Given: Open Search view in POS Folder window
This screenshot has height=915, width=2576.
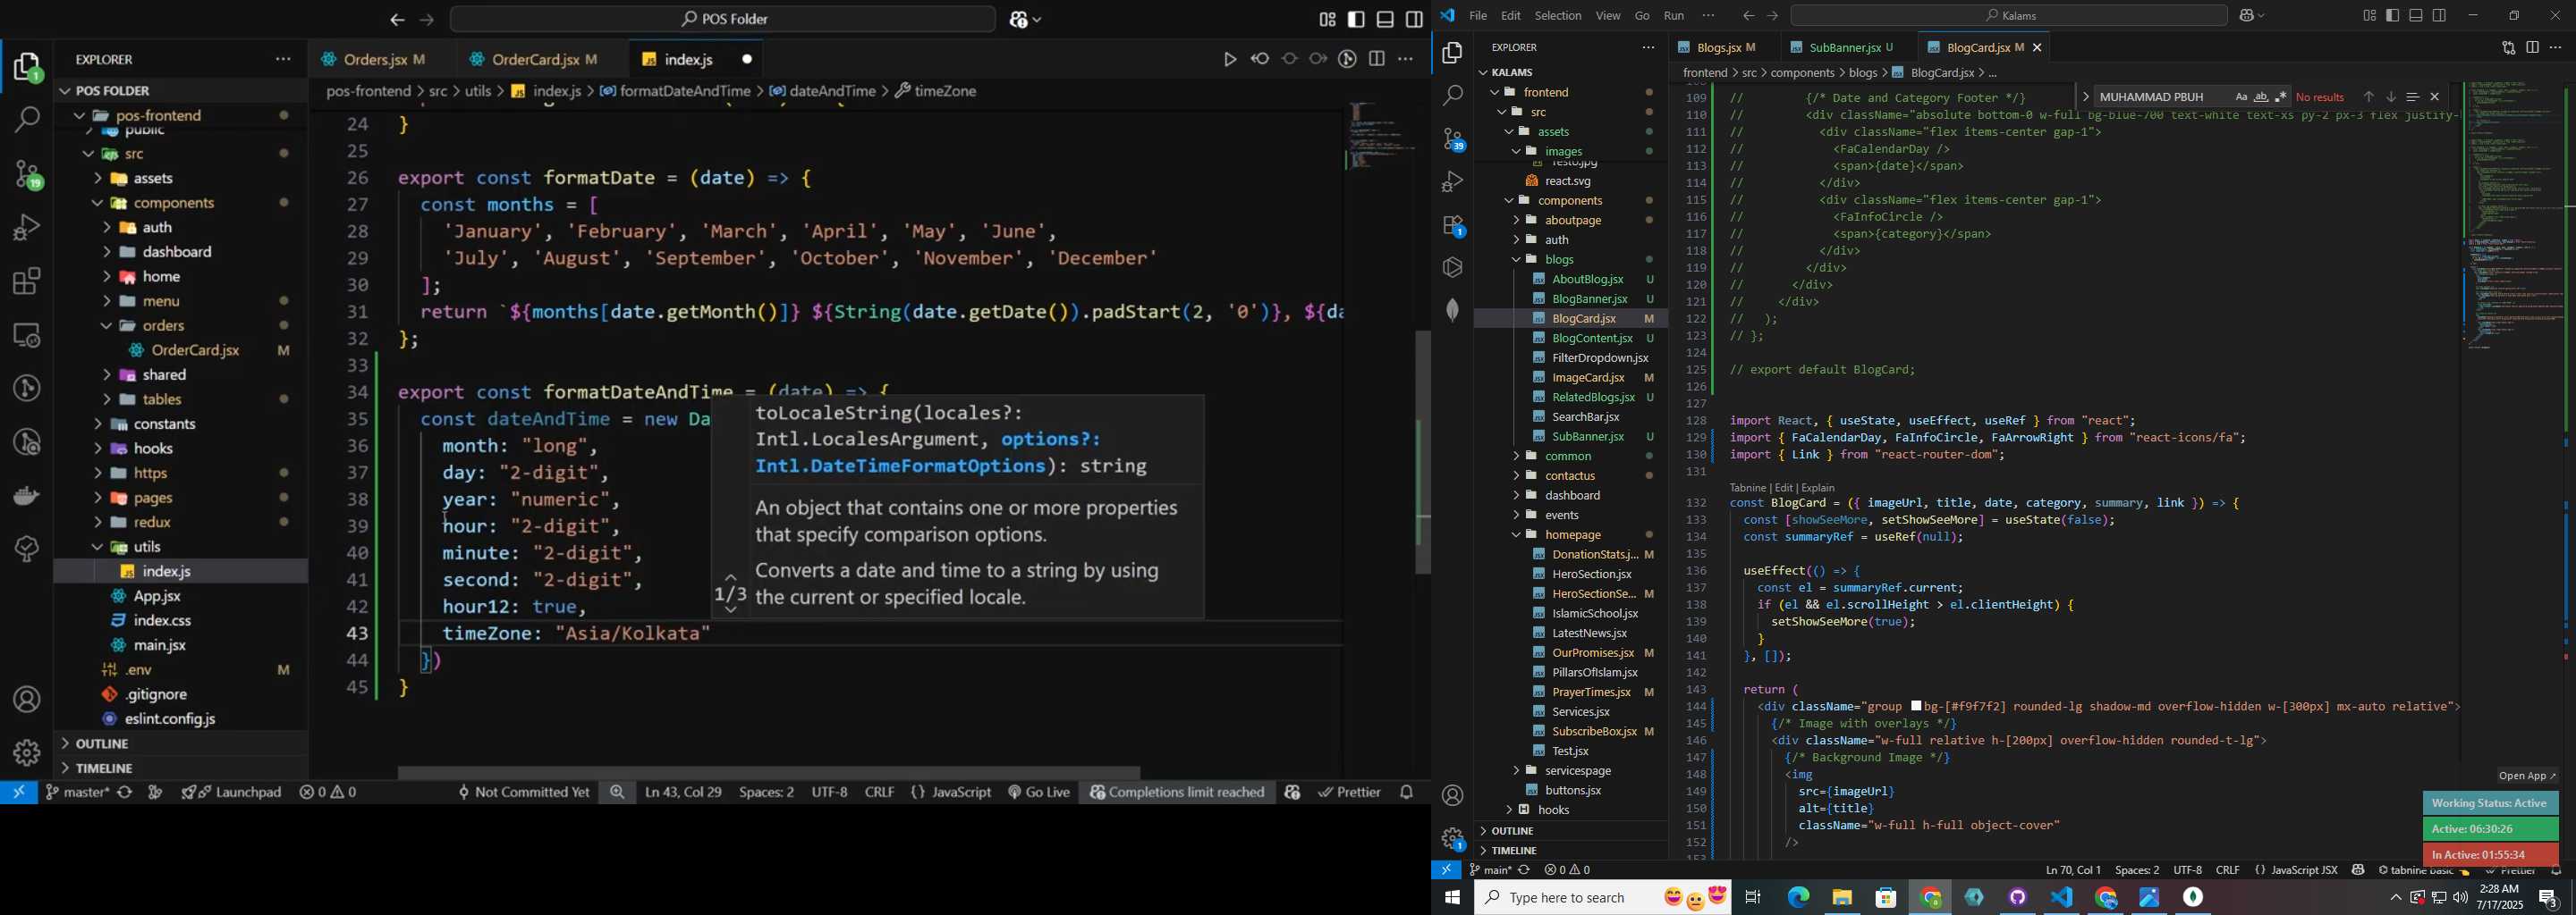Looking at the screenshot, I should pos(27,120).
